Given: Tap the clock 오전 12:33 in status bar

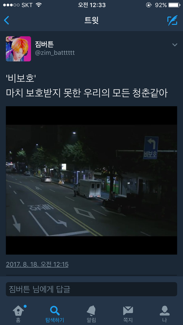Looking at the screenshot, I should click(92, 5).
